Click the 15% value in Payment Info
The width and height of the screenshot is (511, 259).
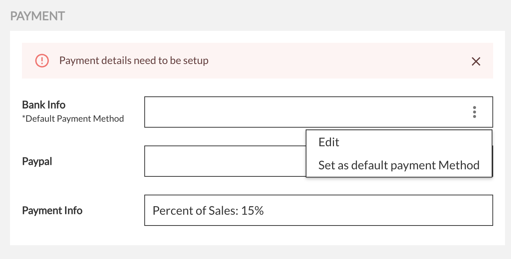click(253, 211)
